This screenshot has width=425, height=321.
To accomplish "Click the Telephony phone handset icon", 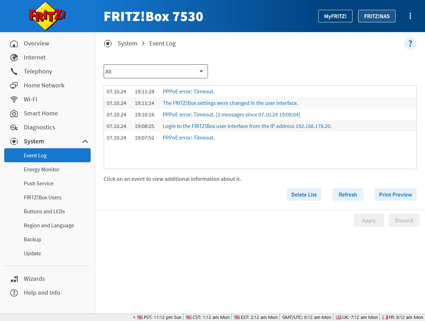I will (14, 72).
